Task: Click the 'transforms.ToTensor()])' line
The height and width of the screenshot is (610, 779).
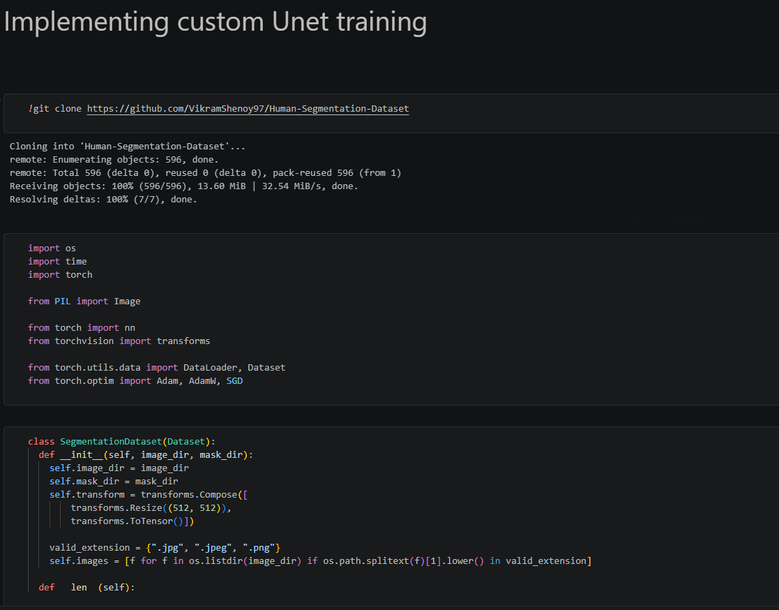Action: coord(132,521)
